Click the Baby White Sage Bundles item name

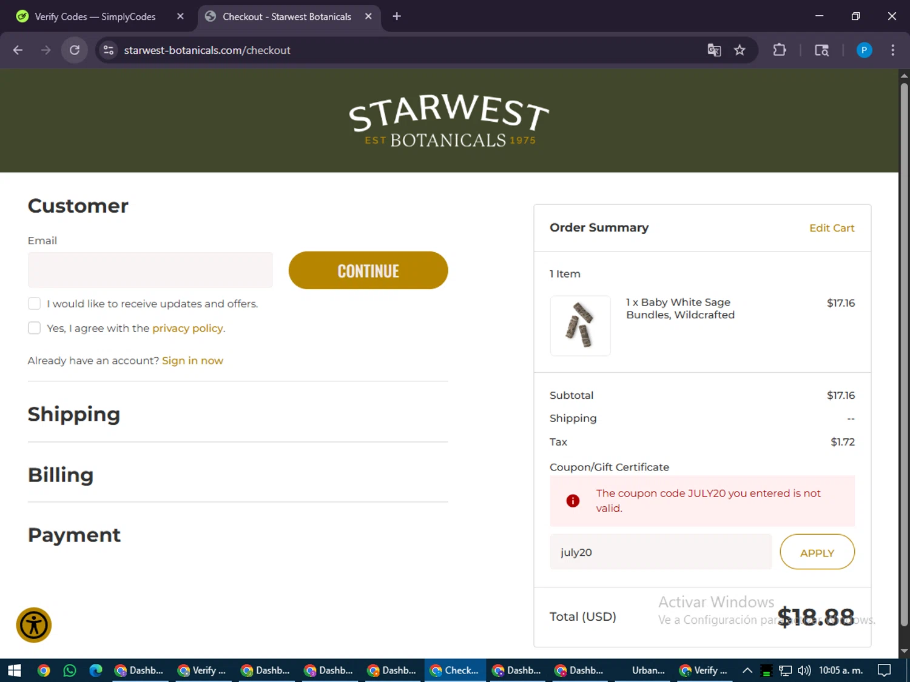[x=680, y=309]
